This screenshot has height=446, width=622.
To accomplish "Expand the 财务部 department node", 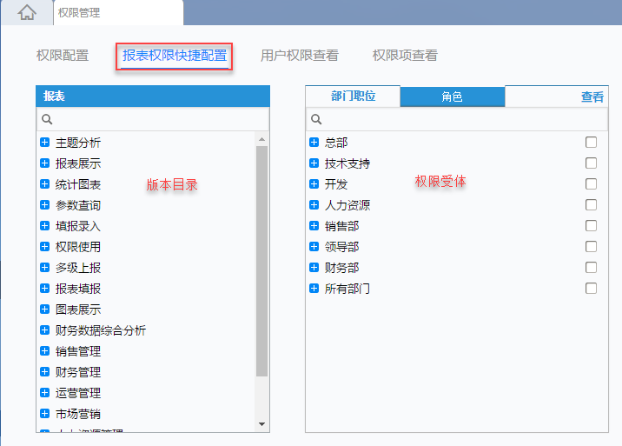I will pyautogui.click(x=314, y=267).
